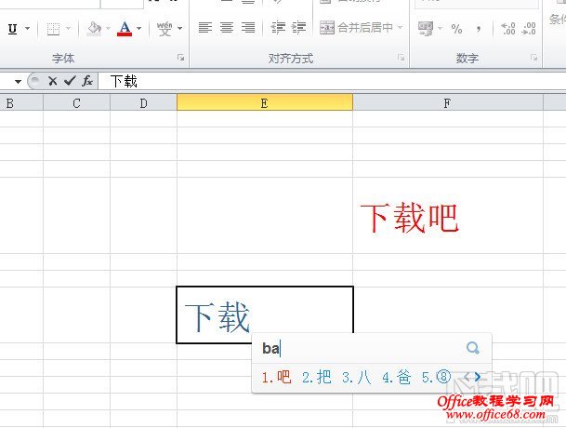
Task: Align text right
Action: tap(248, 28)
